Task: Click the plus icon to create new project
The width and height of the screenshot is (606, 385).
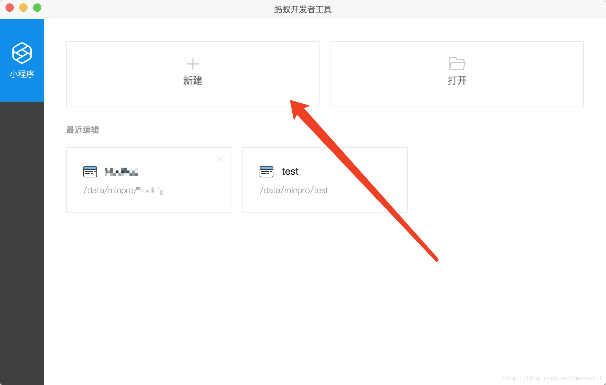Action: point(193,64)
